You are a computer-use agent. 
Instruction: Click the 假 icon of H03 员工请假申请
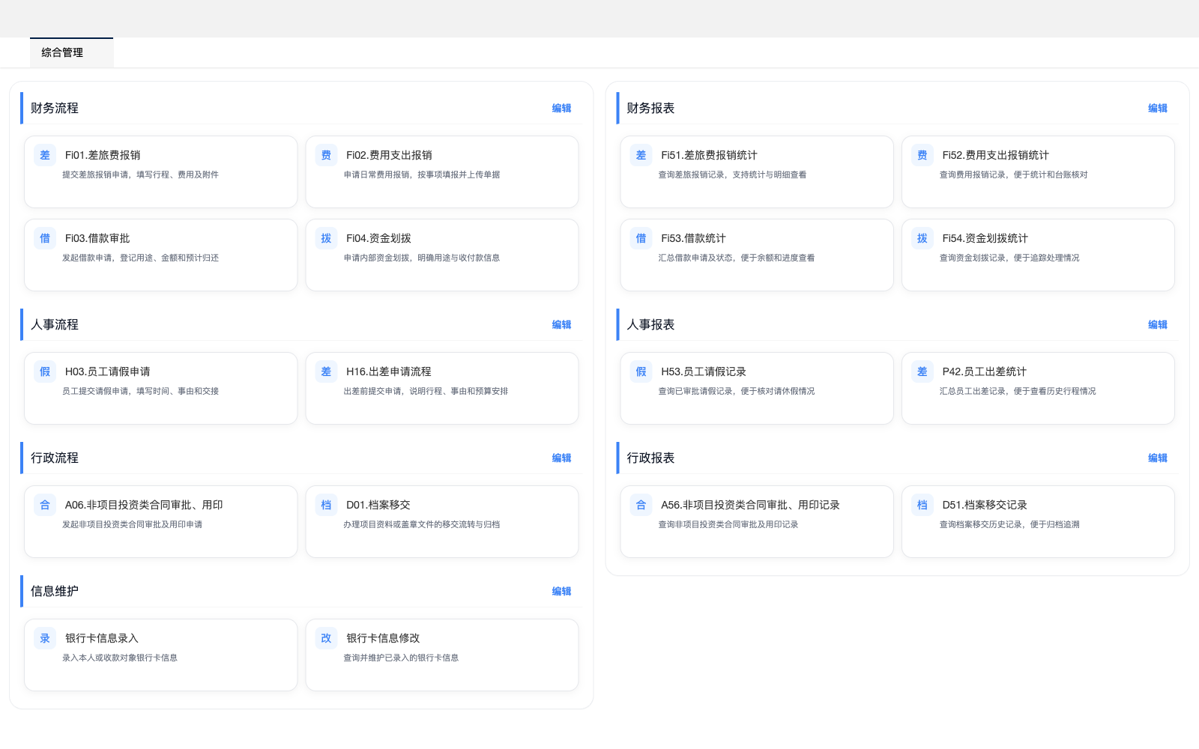click(45, 372)
